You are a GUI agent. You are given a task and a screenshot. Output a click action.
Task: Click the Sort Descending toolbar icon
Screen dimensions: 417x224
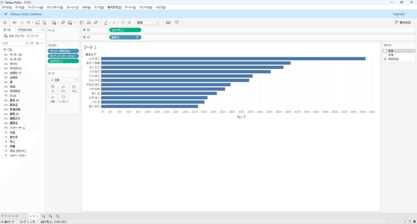pos(96,22)
